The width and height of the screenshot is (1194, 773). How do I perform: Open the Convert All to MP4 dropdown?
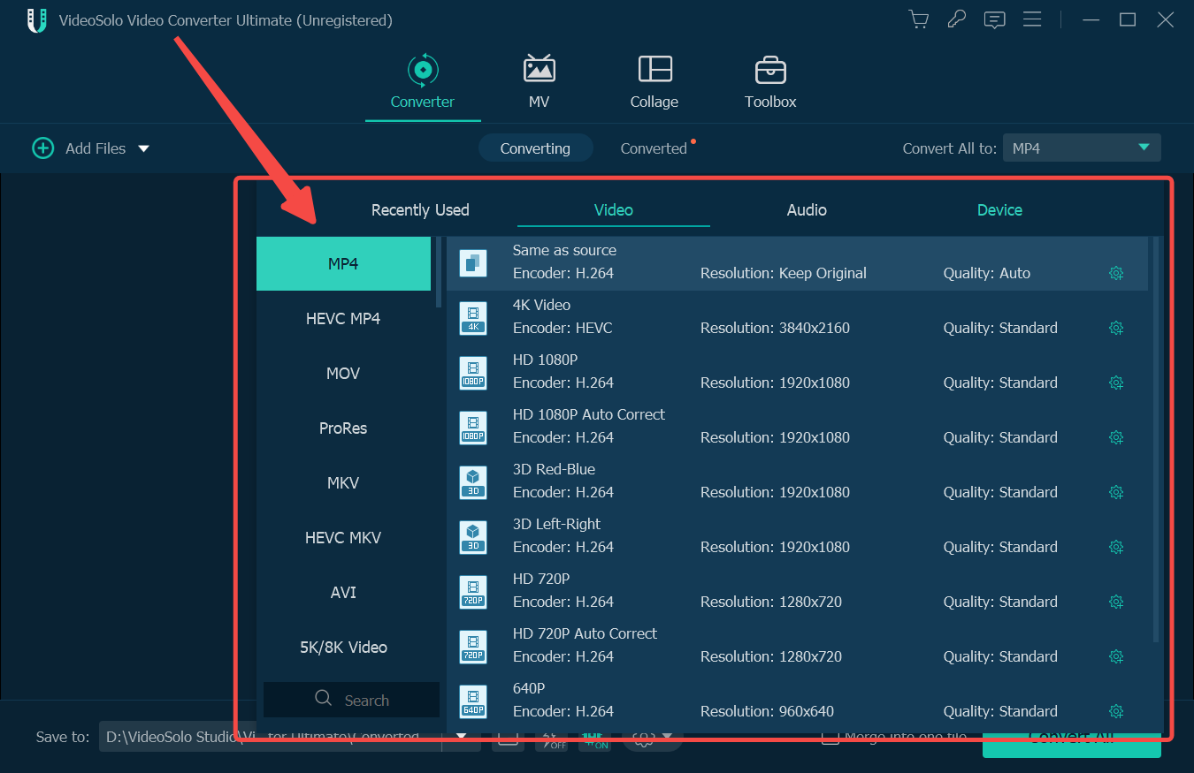(1081, 148)
